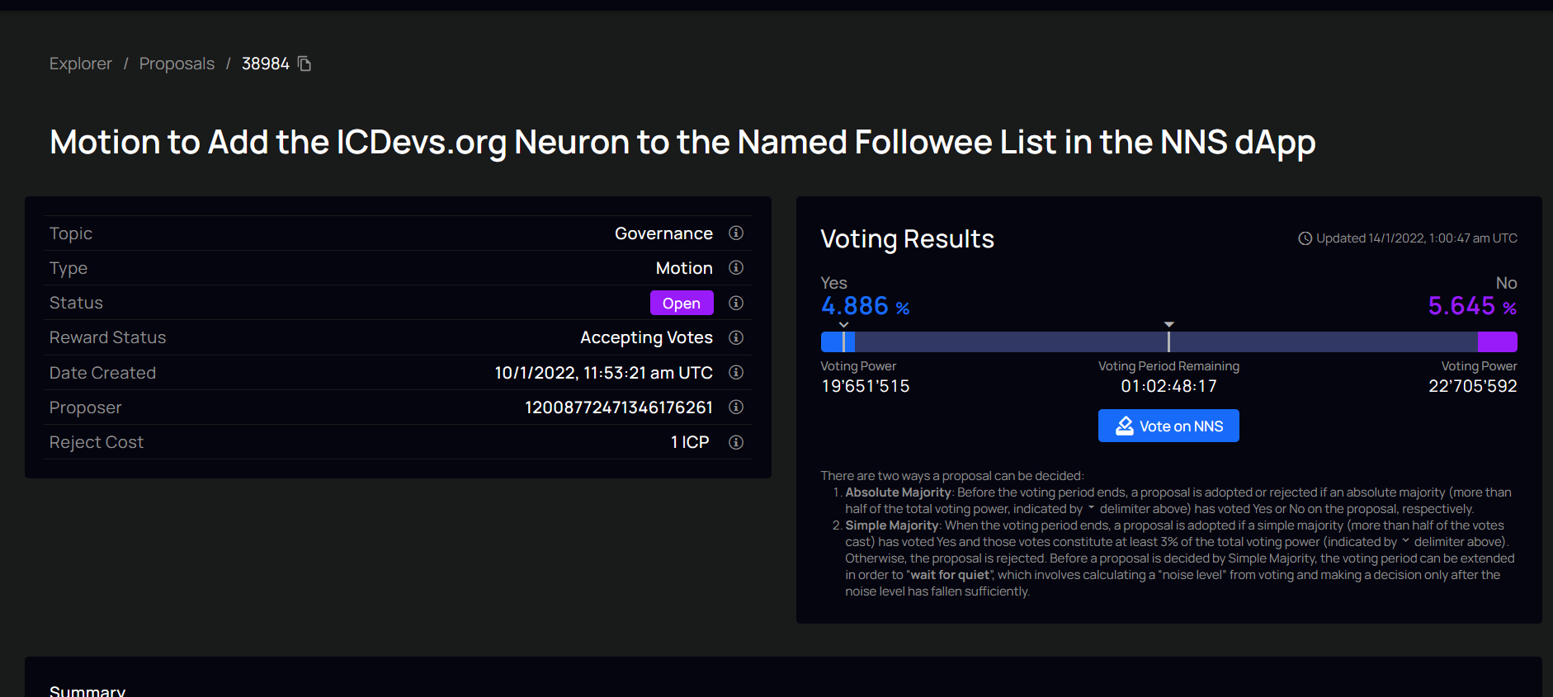
Task: Open the Proposals breadcrumb link
Action: [x=177, y=64]
